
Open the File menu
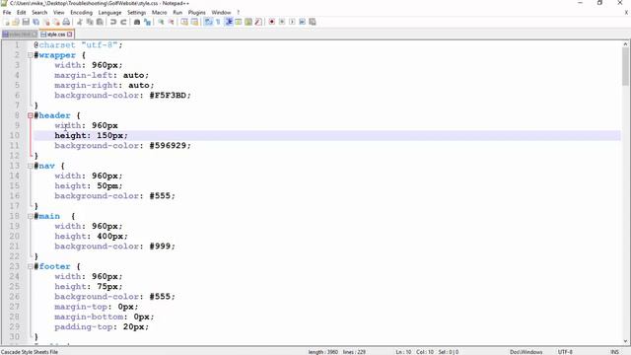coord(7,13)
